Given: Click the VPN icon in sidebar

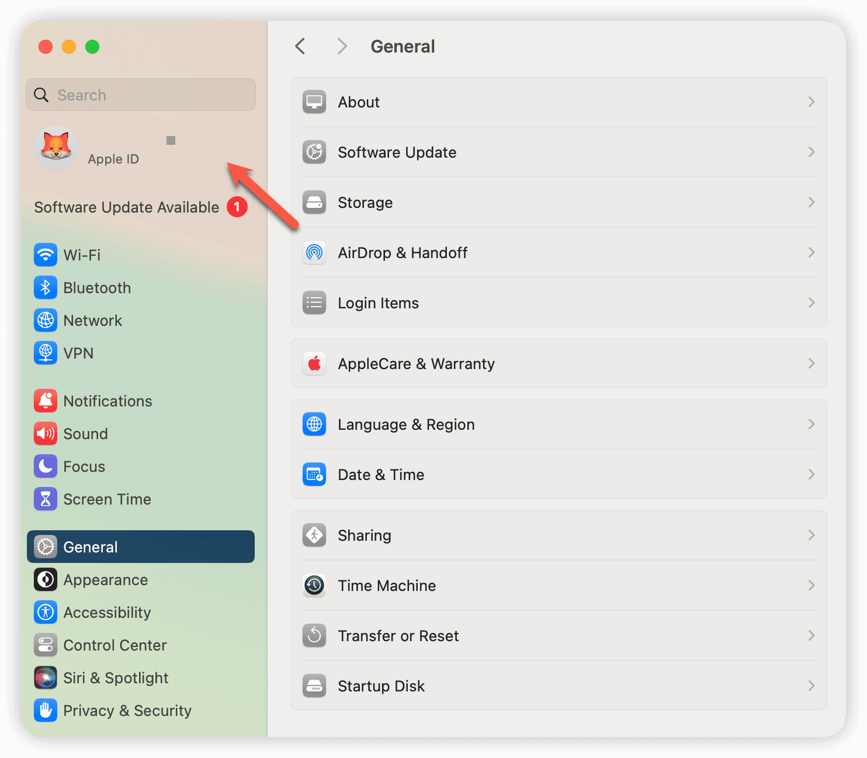Looking at the screenshot, I should tap(46, 353).
